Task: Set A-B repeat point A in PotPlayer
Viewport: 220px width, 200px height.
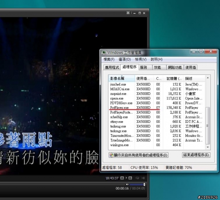Action: coord(122,178)
